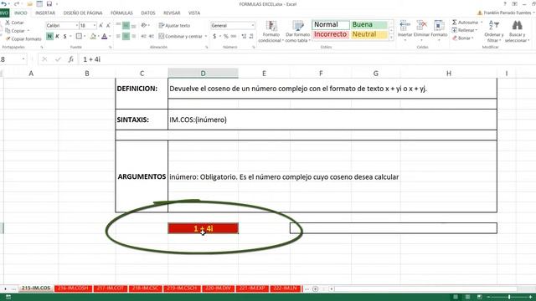Screen dimensions: 536x301
Task: Click the font color A icon
Action: [x=104, y=36]
